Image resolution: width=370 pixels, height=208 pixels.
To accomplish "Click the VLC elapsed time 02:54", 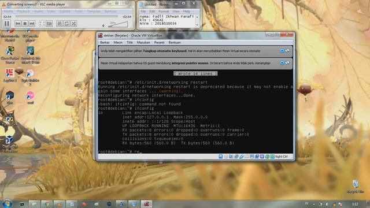I will point(8,17).
